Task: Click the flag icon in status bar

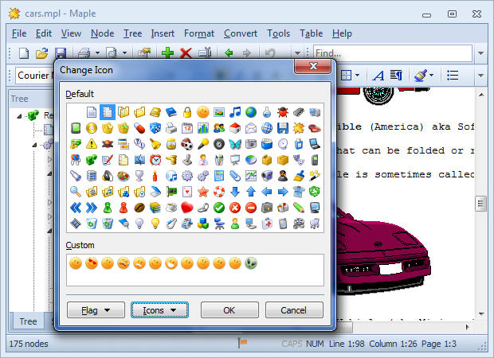Action: click(242, 343)
